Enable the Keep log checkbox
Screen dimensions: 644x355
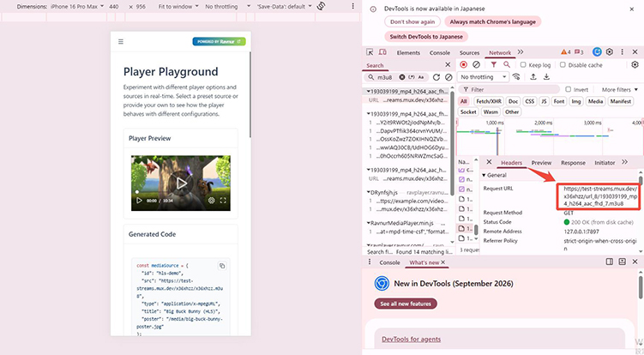click(523, 64)
